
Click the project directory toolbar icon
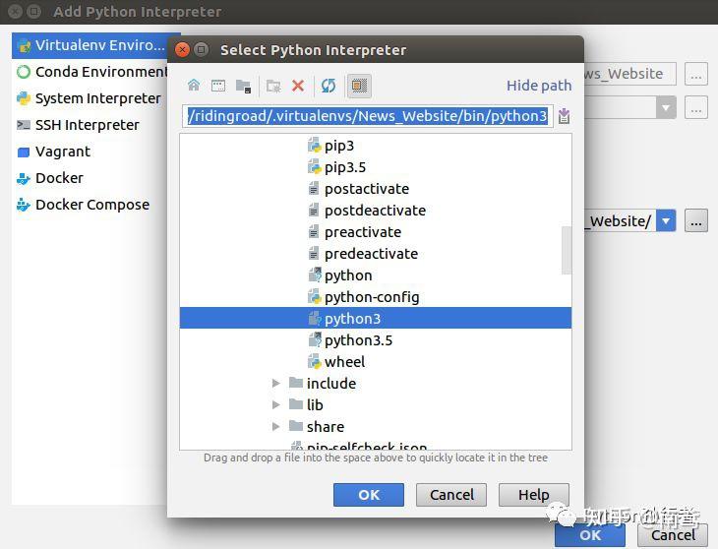coord(243,86)
